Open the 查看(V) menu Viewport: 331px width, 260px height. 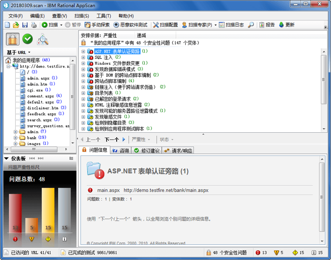(59, 16)
